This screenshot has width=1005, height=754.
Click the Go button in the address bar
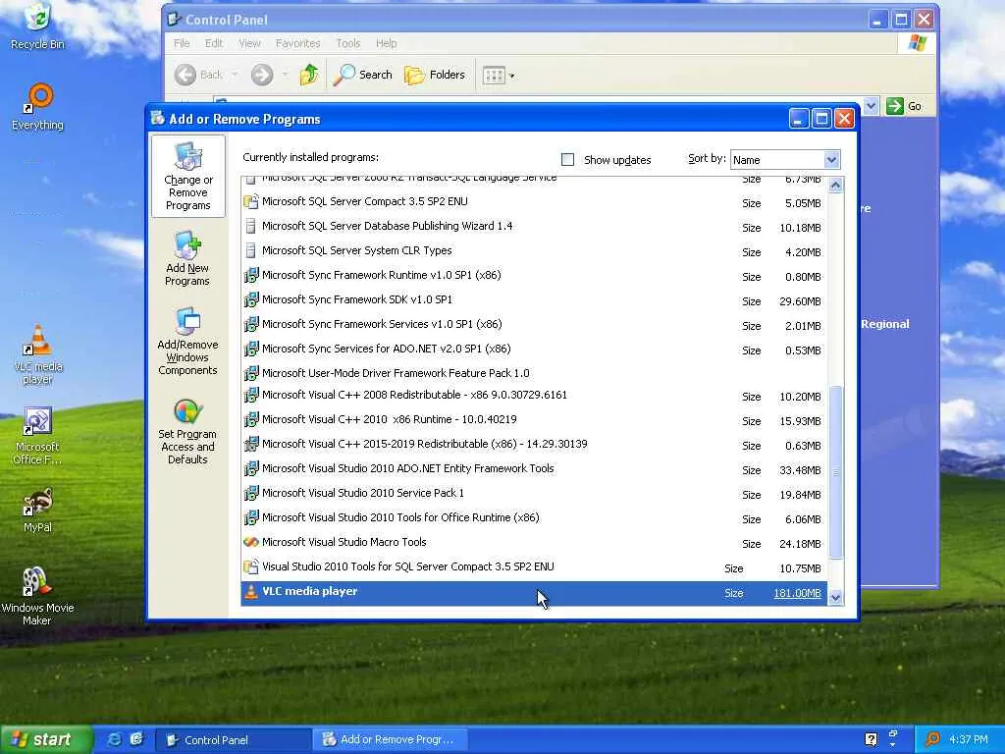pyautogui.click(x=904, y=106)
